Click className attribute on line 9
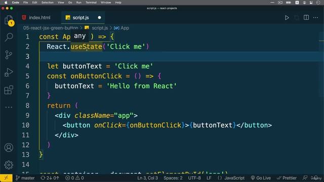 92,116
